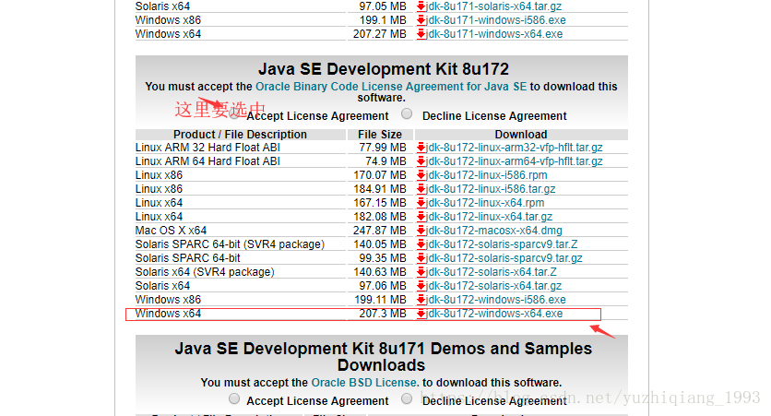Download jdk-8u172-macosx-x64.dmg
771x416 pixels.
click(x=494, y=230)
